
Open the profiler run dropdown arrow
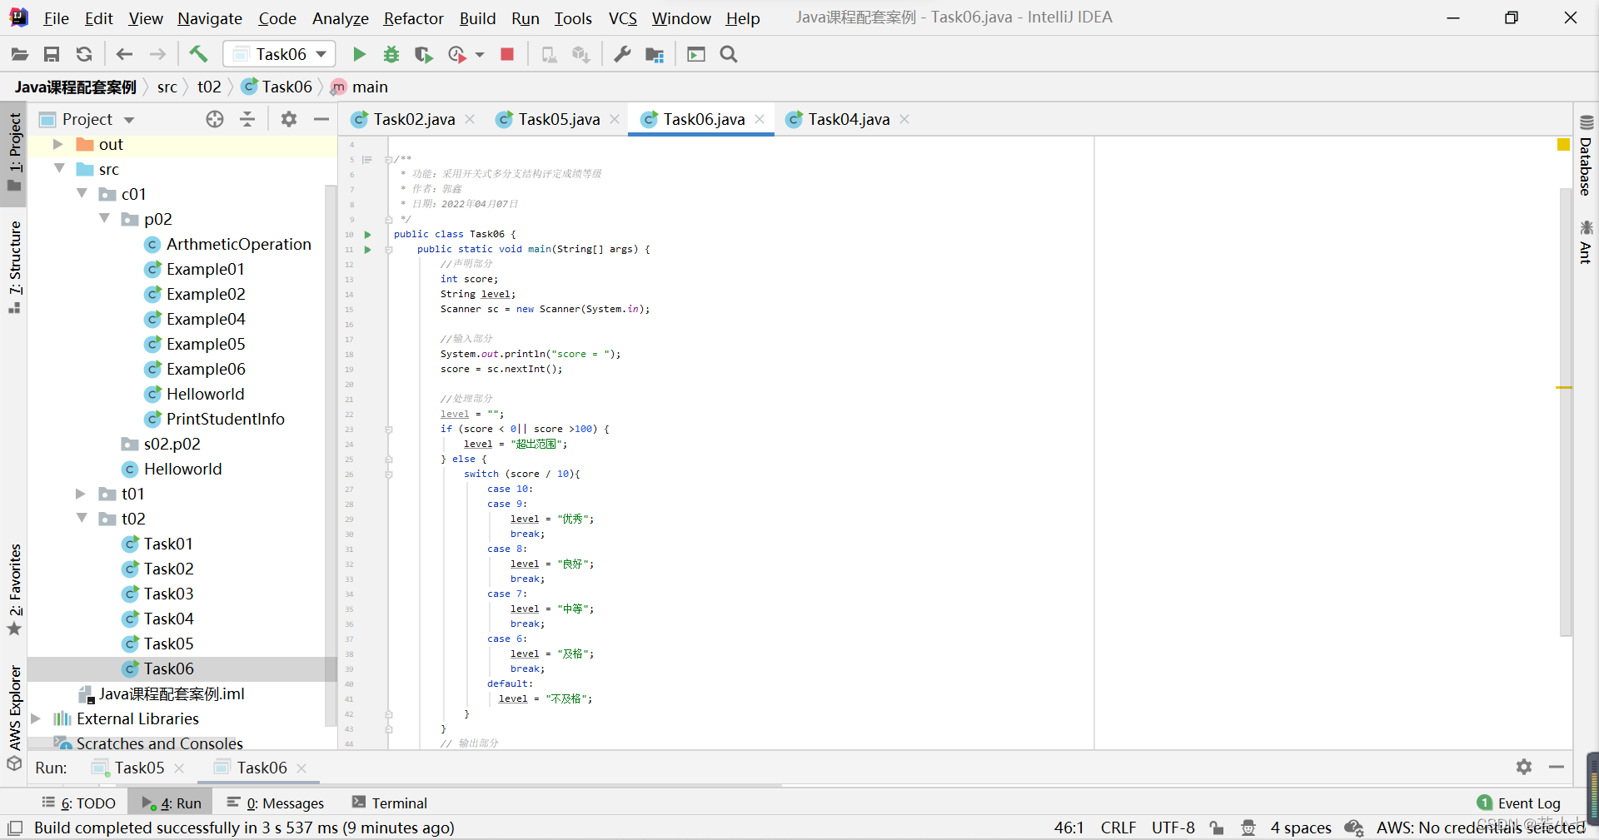click(x=480, y=55)
